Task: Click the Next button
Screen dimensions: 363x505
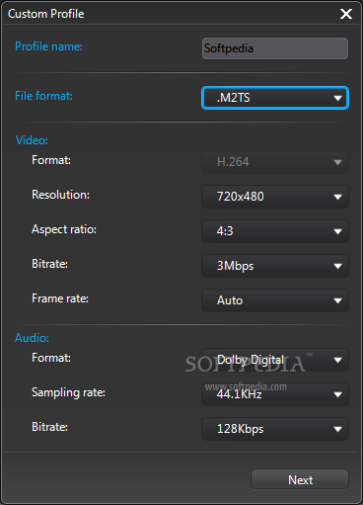Action: click(300, 479)
